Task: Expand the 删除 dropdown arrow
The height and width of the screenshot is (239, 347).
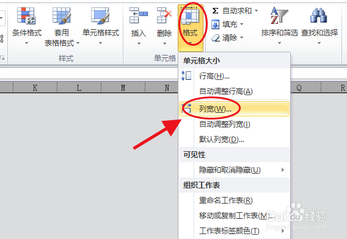Action: 164,43
